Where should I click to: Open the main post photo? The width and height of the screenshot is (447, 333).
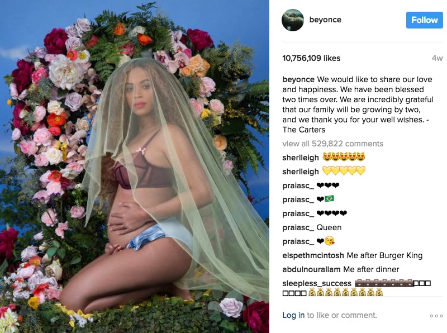[135, 166]
